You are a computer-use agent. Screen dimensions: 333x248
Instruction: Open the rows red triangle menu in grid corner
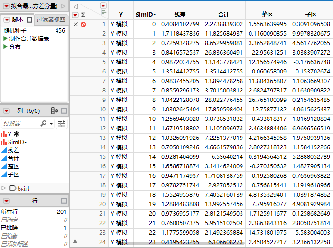point(75,15)
